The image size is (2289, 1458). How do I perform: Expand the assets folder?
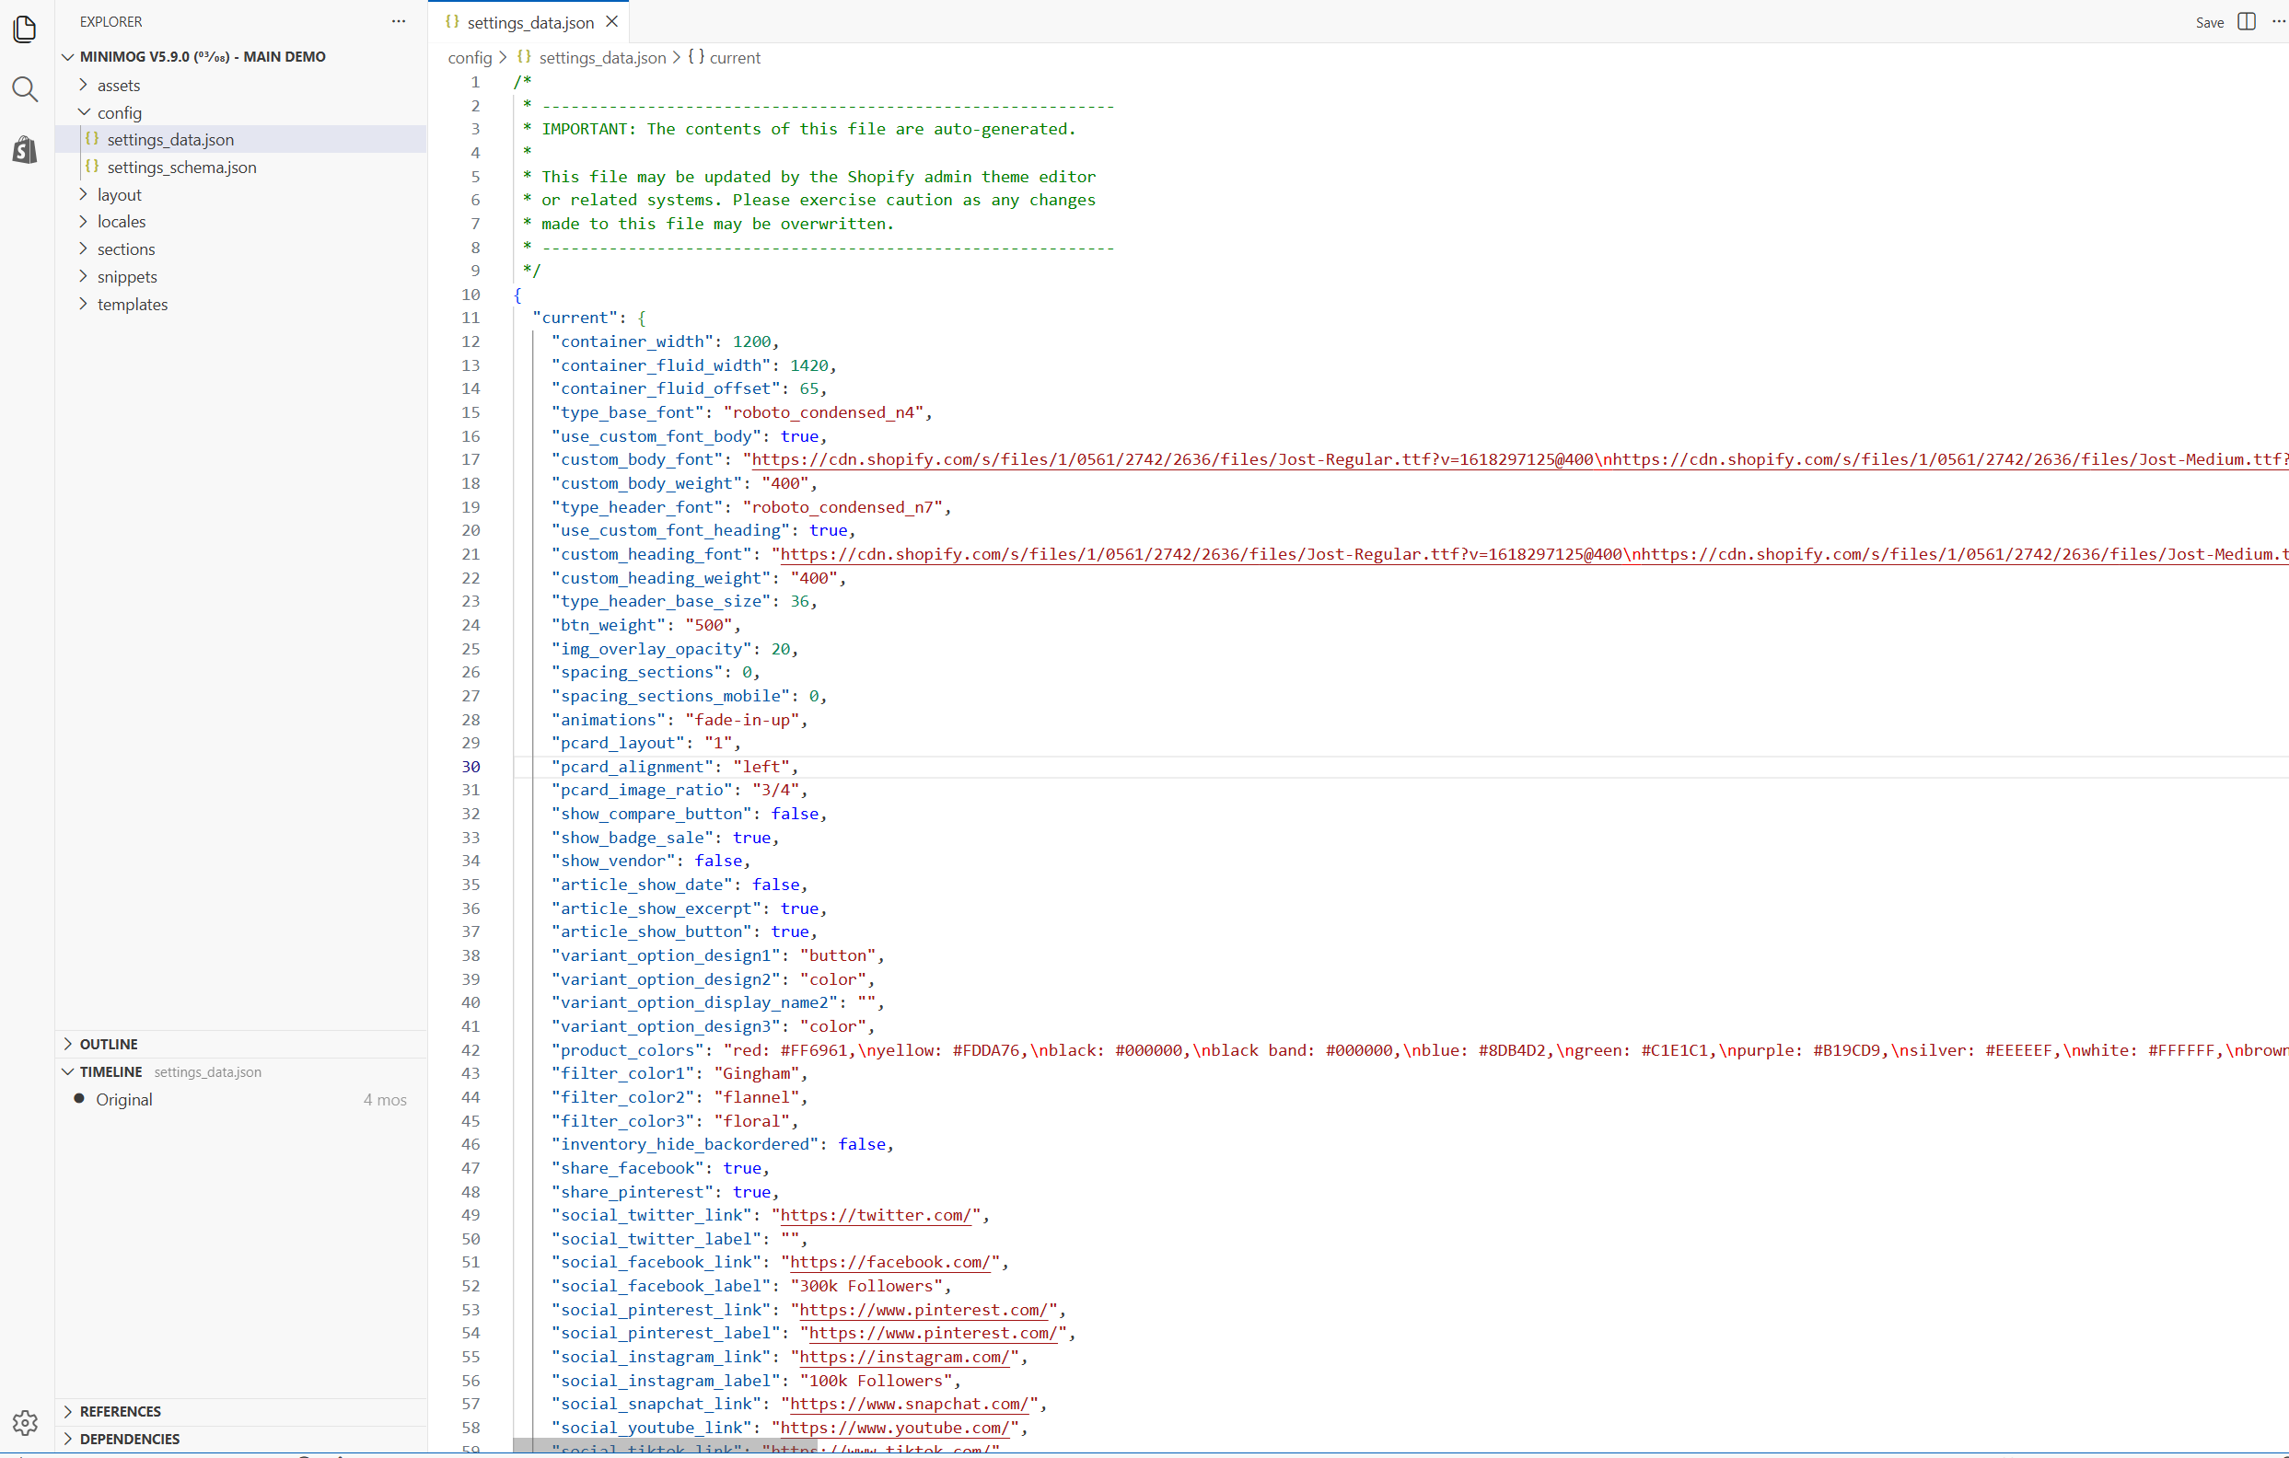[118, 85]
